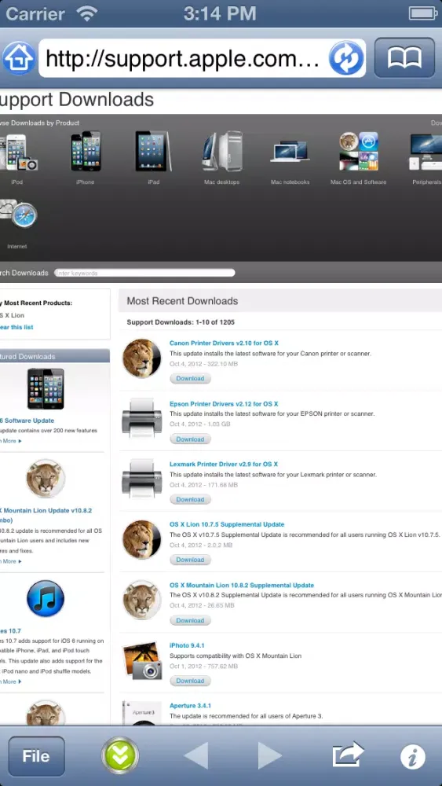Click the 'Clear this list' link in the sidebar

[16, 327]
